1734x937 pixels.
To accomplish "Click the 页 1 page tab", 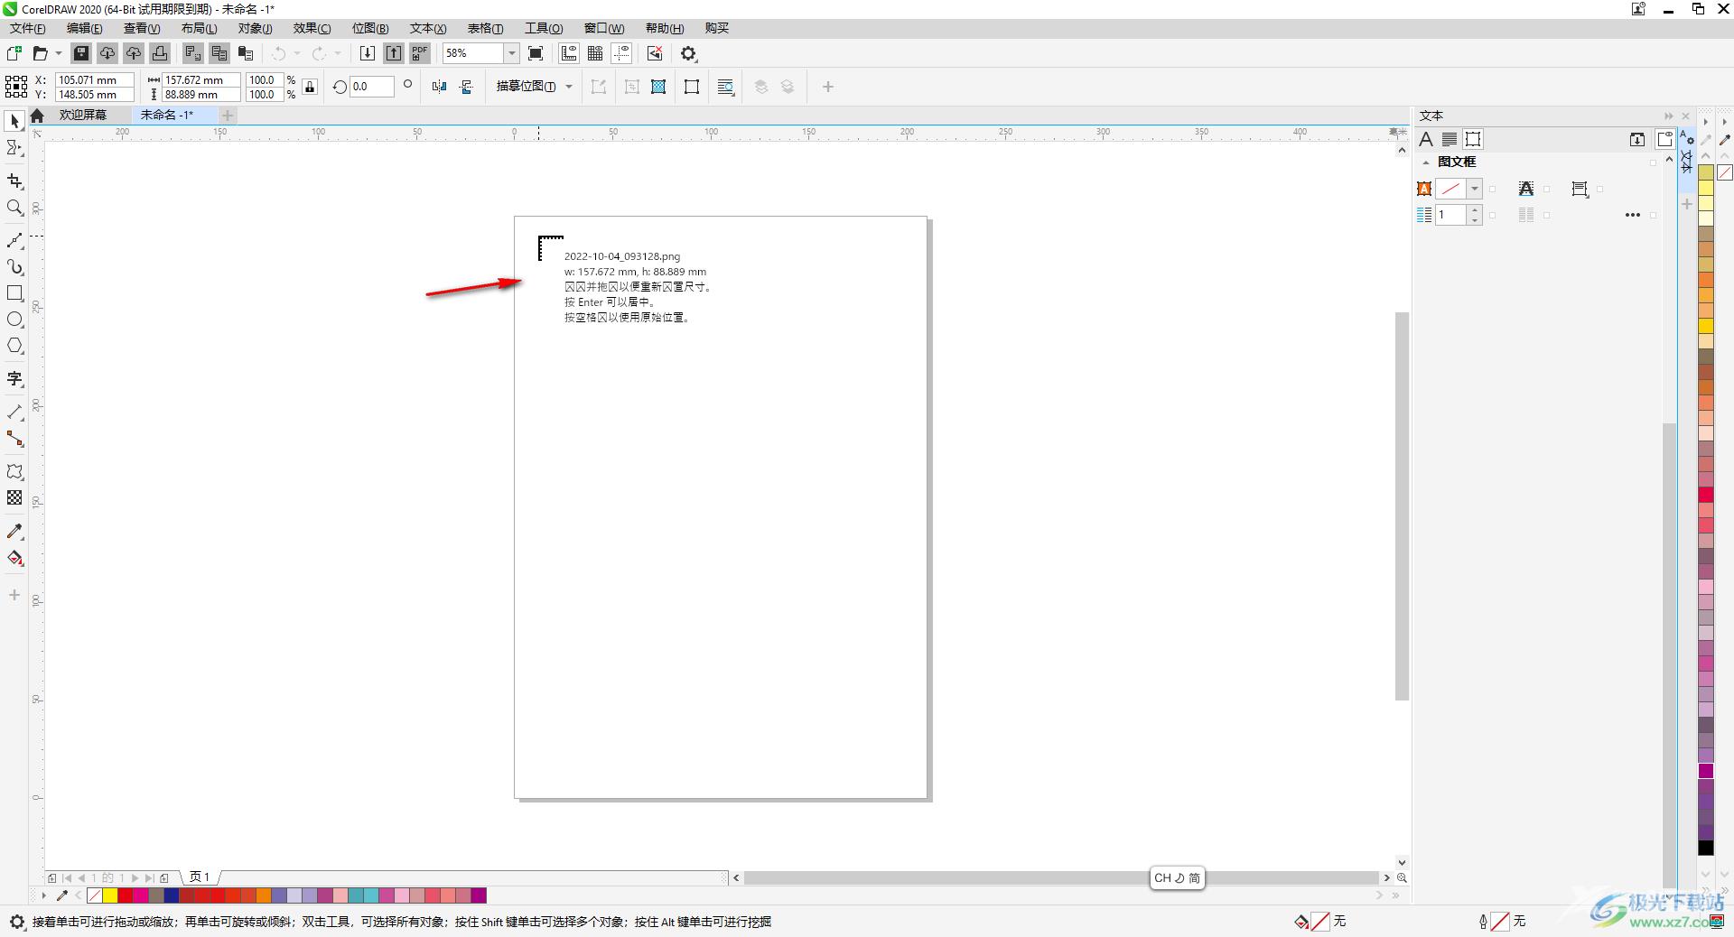I will (x=200, y=877).
